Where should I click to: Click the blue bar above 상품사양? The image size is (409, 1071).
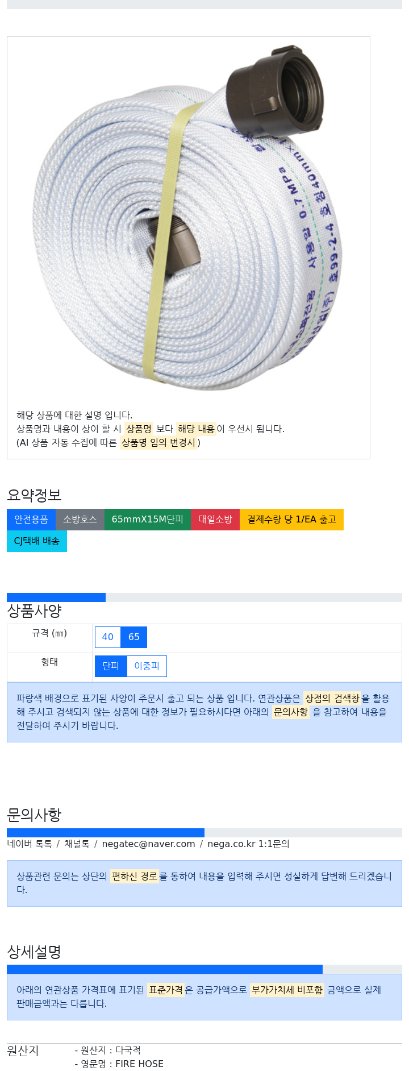coord(56,597)
